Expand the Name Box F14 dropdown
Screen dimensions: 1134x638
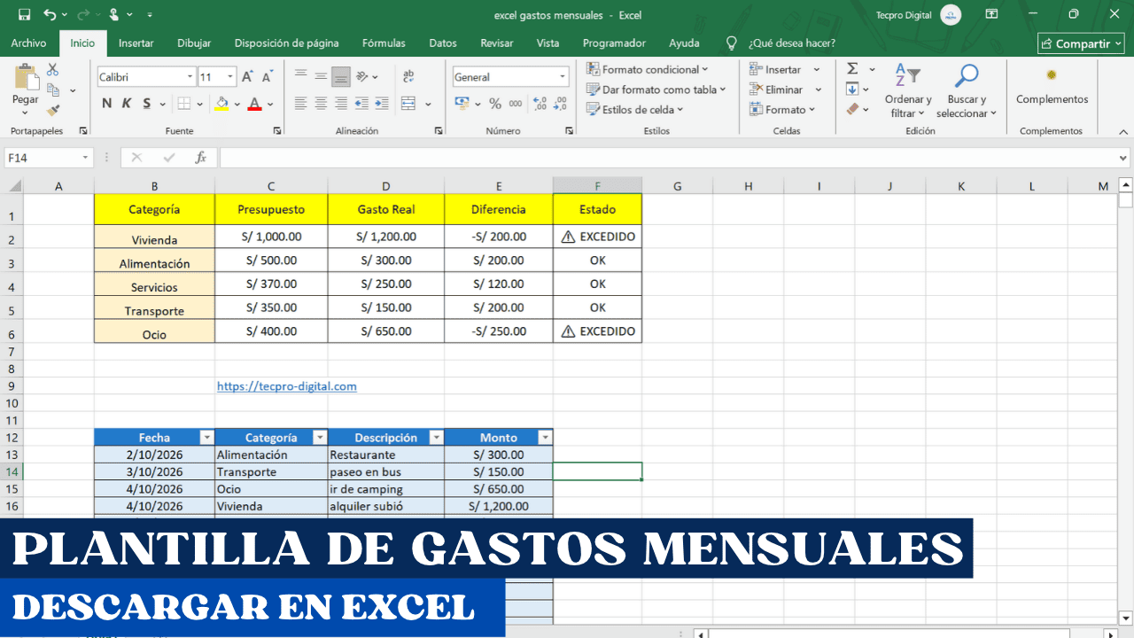pyautogui.click(x=86, y=158)
